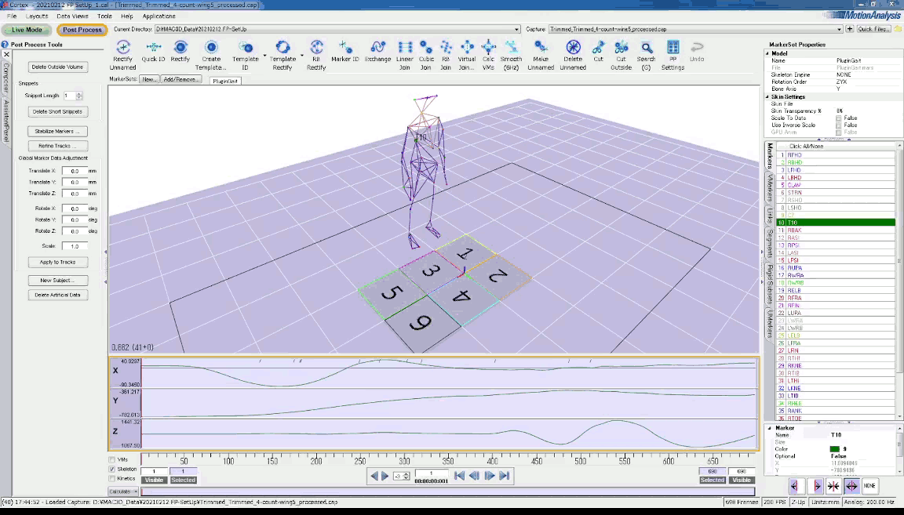Open the Data Views menu

(72, 16)
